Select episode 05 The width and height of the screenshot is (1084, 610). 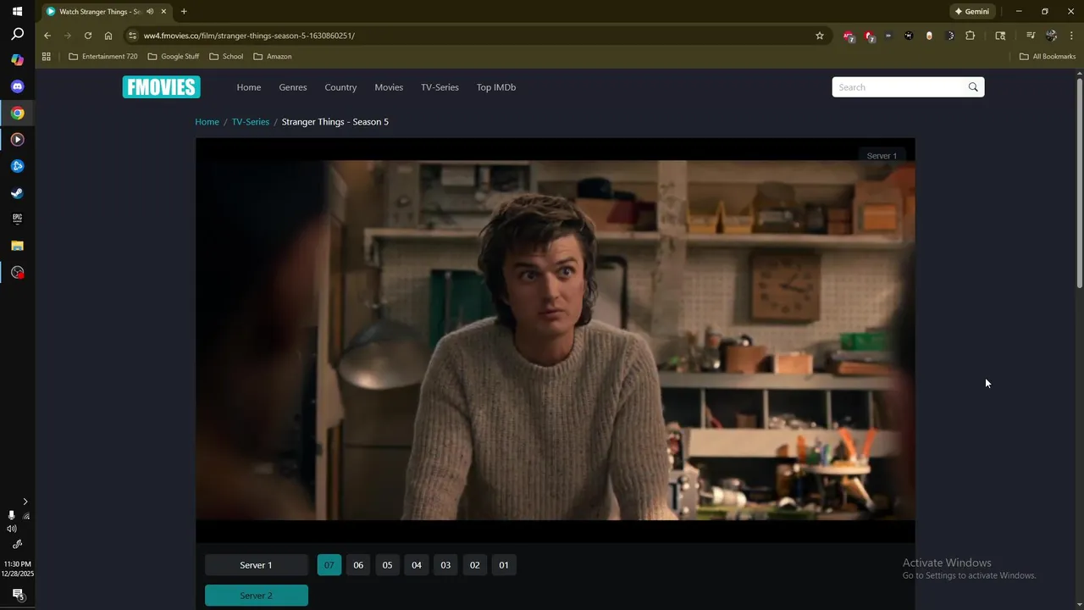coord(387,565)
